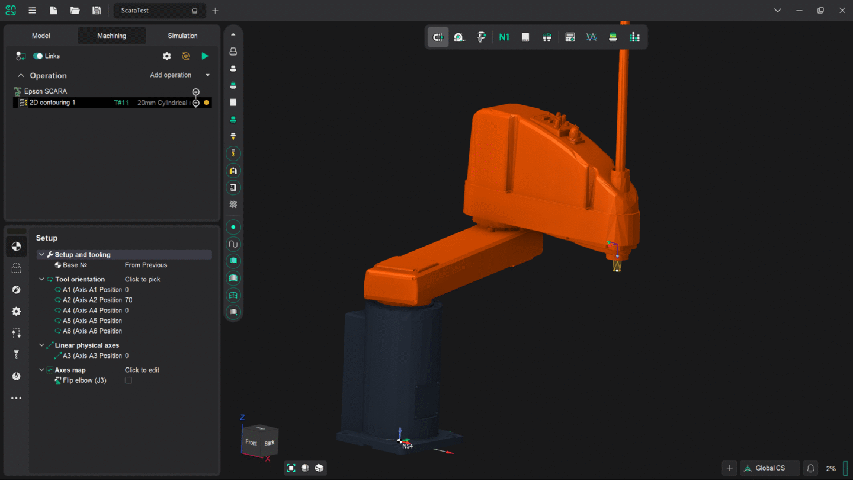
Task: Enable the Flip elbow (J3) checkbox
Action: pos(128,380)
